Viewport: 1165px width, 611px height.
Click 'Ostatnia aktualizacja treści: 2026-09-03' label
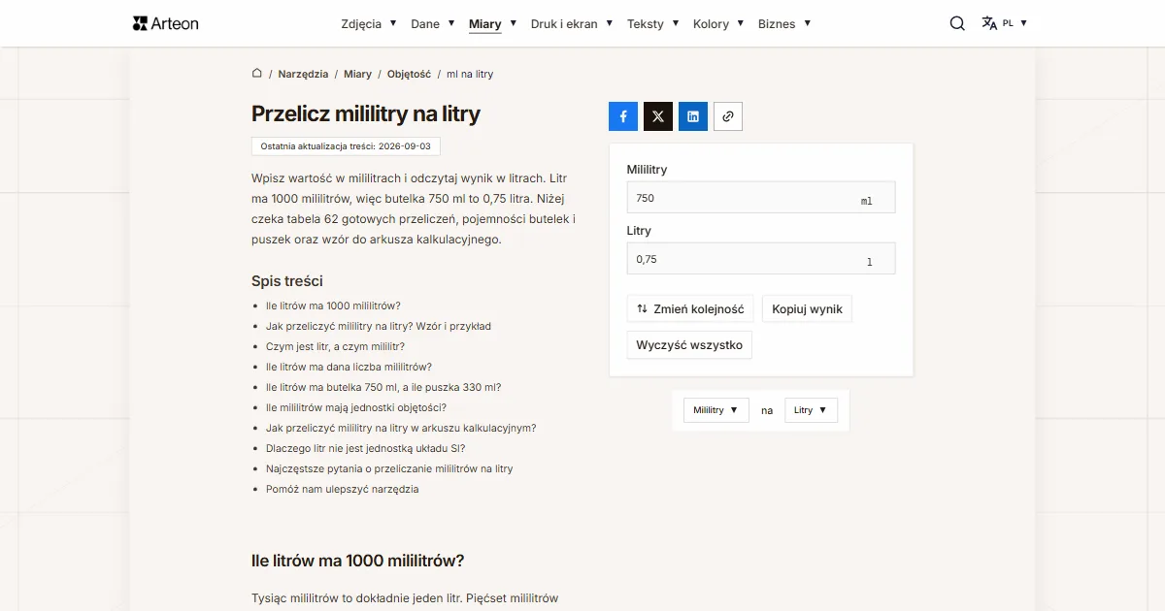tap(347, 146)
